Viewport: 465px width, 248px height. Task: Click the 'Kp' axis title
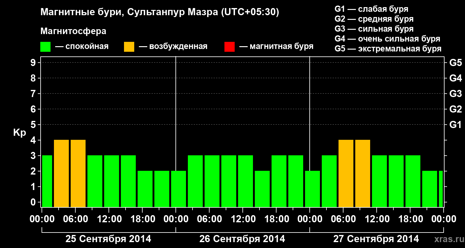20,133
